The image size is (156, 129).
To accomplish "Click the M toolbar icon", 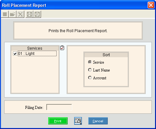I will click(29, 14).
